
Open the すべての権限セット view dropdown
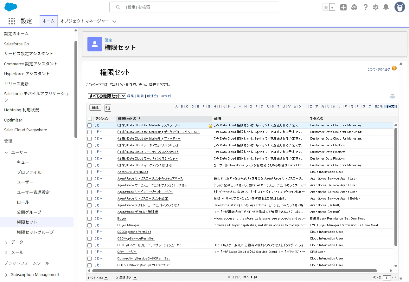106,96
